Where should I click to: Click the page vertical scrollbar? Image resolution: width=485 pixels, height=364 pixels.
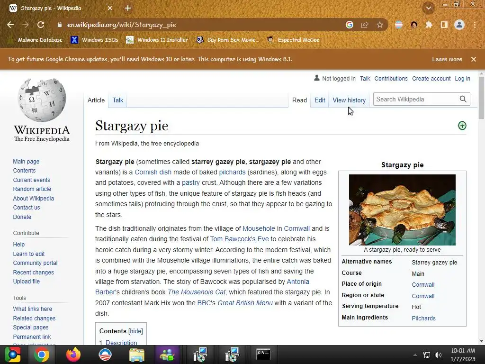coord(481,98)
